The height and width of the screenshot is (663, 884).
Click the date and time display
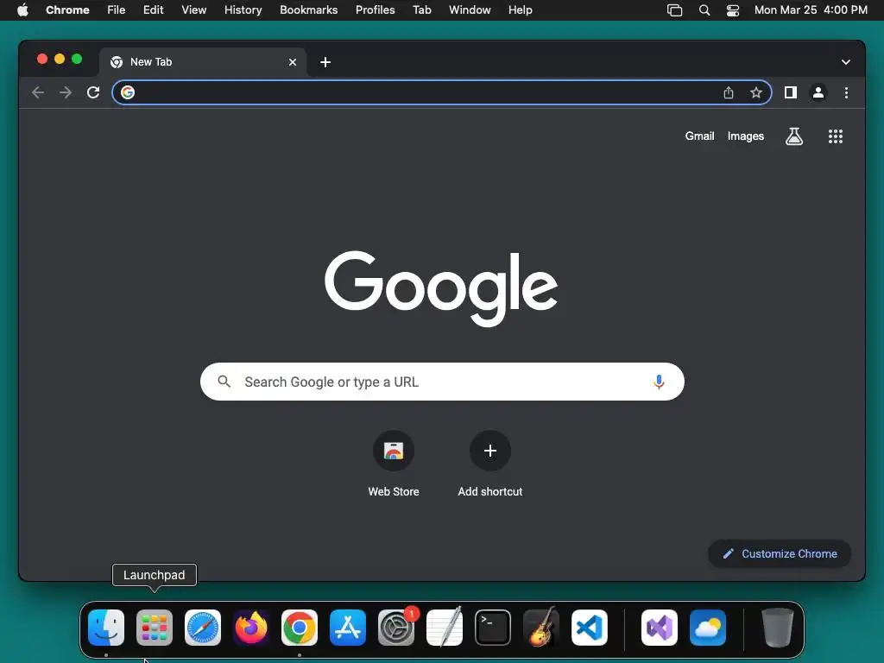[x=811, y=10]
